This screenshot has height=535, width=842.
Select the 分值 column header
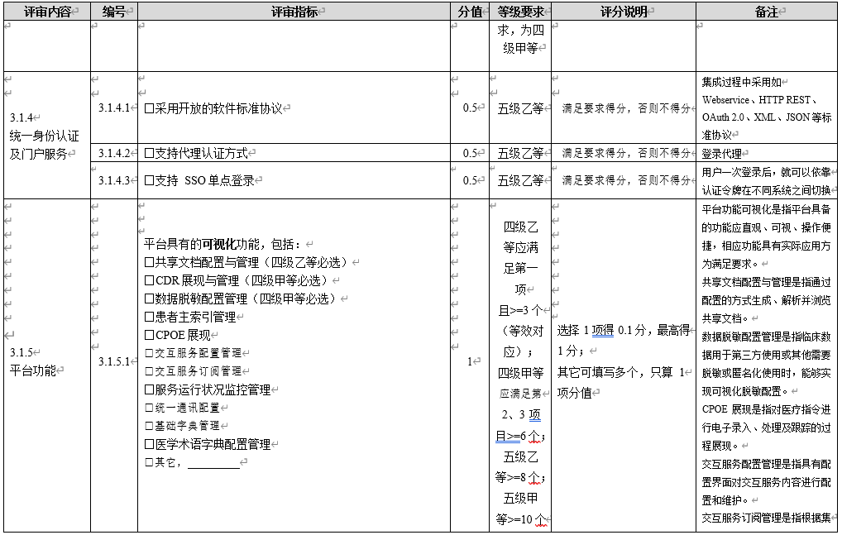(x=470, y=12)
